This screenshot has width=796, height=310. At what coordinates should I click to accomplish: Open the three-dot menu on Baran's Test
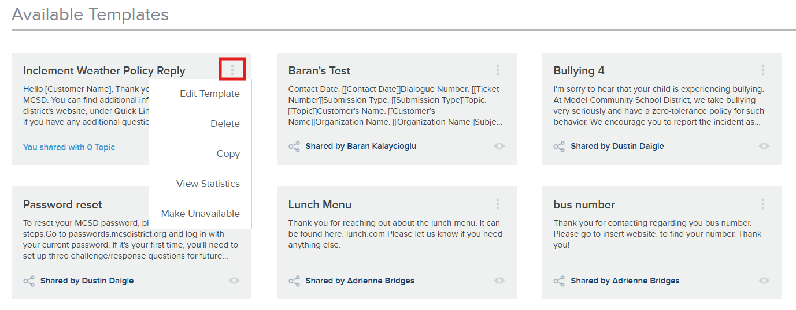(x=498, y=70)
